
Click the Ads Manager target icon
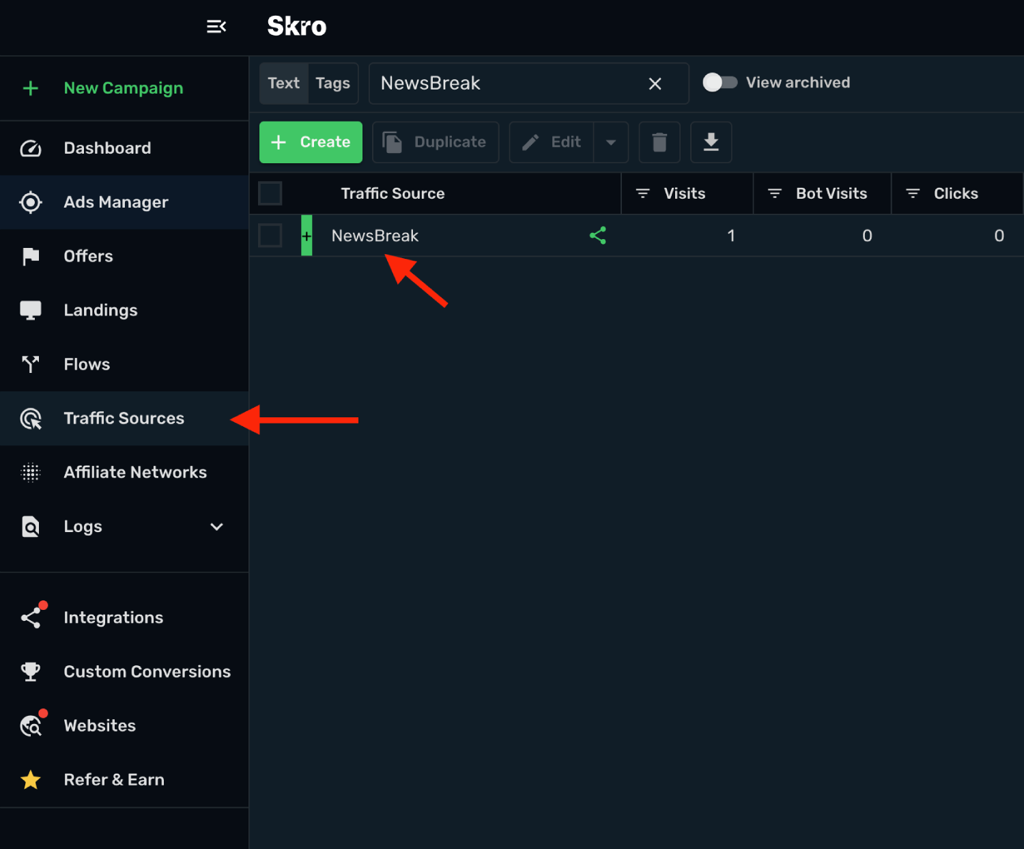click(x=31, y=202)
